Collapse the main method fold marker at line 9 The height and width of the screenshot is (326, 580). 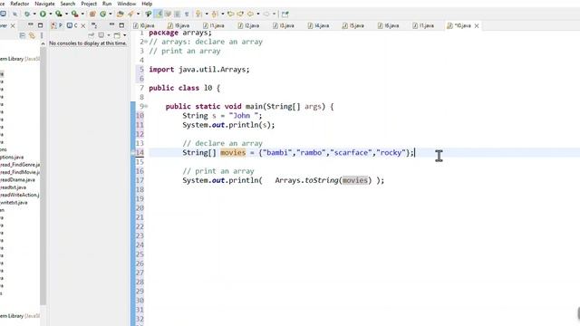(x=146, y=107)
